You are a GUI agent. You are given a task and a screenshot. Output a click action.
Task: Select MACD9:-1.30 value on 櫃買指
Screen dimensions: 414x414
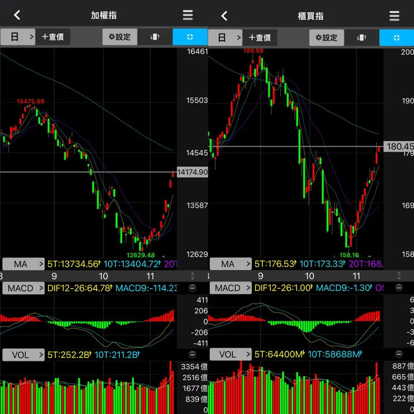click(x=344, y=288)
